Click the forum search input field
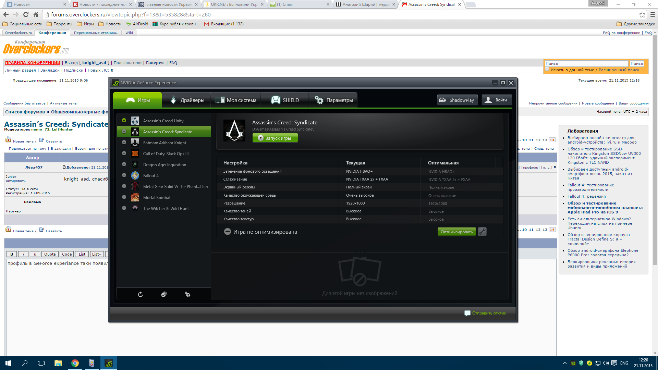The image size is (658, 370). 586,63
